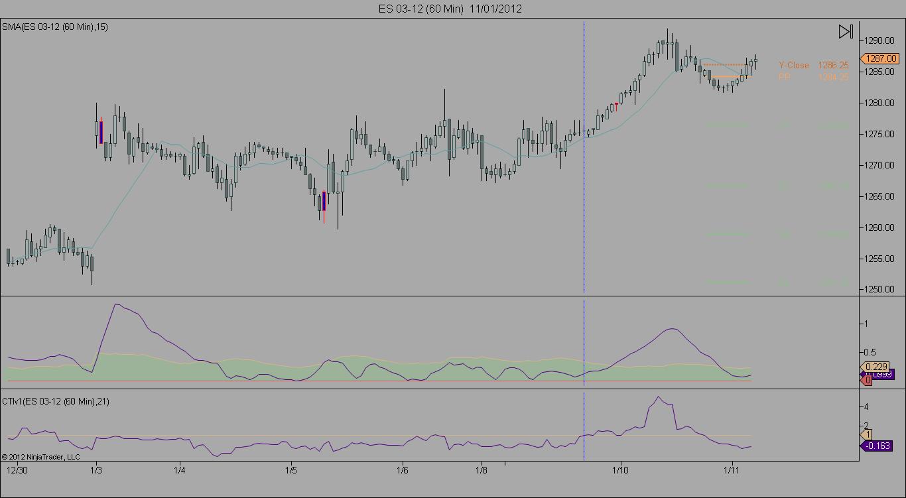Select the tan 0.229 indicator value marker
The image size is (906, 498).
[x=875, y=367]
